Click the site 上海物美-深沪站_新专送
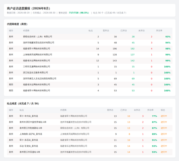The image size is (179, 161). click(x=31, y=134)
